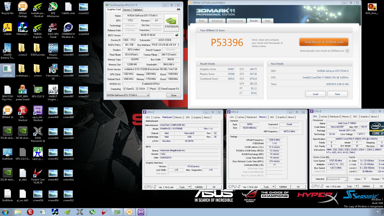Click the Bus Interface question mark in GPU-Z
The image size is (384, 216).
178,45
